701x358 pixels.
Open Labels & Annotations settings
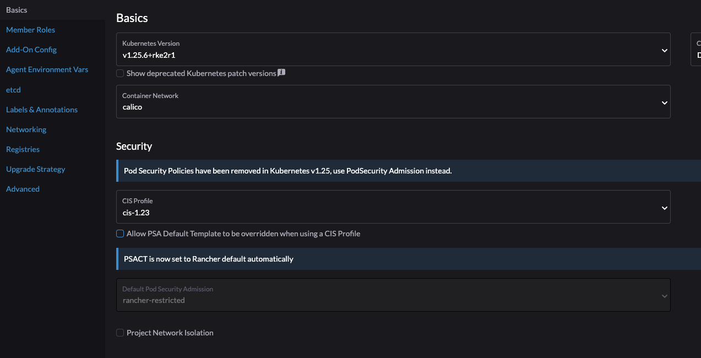41,109
